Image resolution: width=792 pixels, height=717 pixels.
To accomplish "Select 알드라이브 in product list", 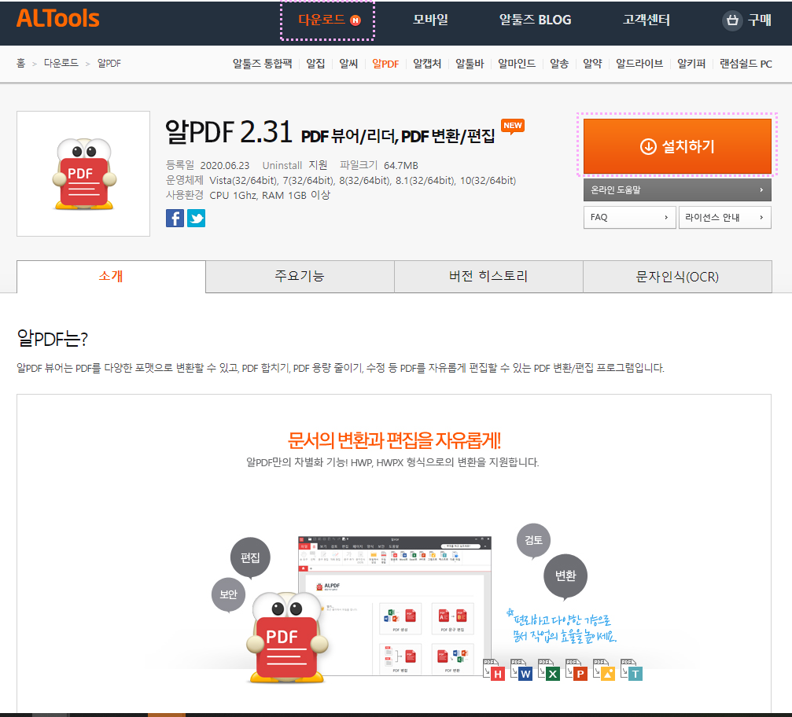I will 639,64.
